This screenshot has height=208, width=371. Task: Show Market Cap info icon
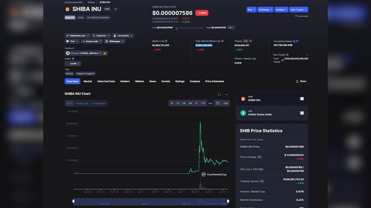[166, 41]
